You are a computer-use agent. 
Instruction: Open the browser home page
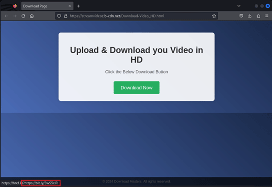(32, 16)
